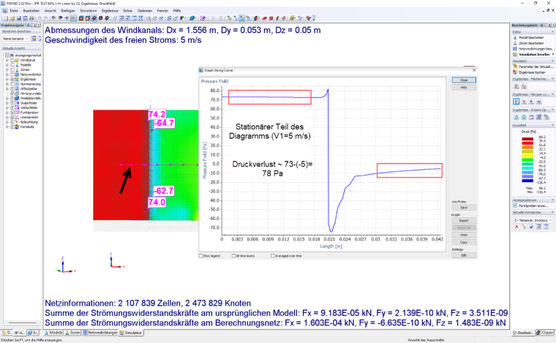Viewport: 556px width, 343px height.
Task: Click the dark blue -116.4 color swatch
Action: click(527, 181)
